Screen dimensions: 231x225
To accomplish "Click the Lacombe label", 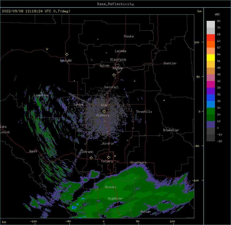I will coord(121,51).
